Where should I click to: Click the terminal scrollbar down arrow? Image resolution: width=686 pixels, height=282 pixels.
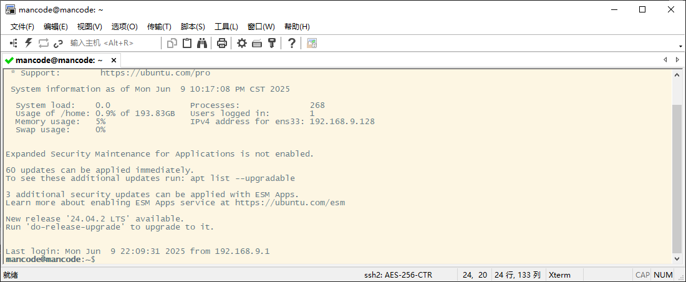[677, 258]
